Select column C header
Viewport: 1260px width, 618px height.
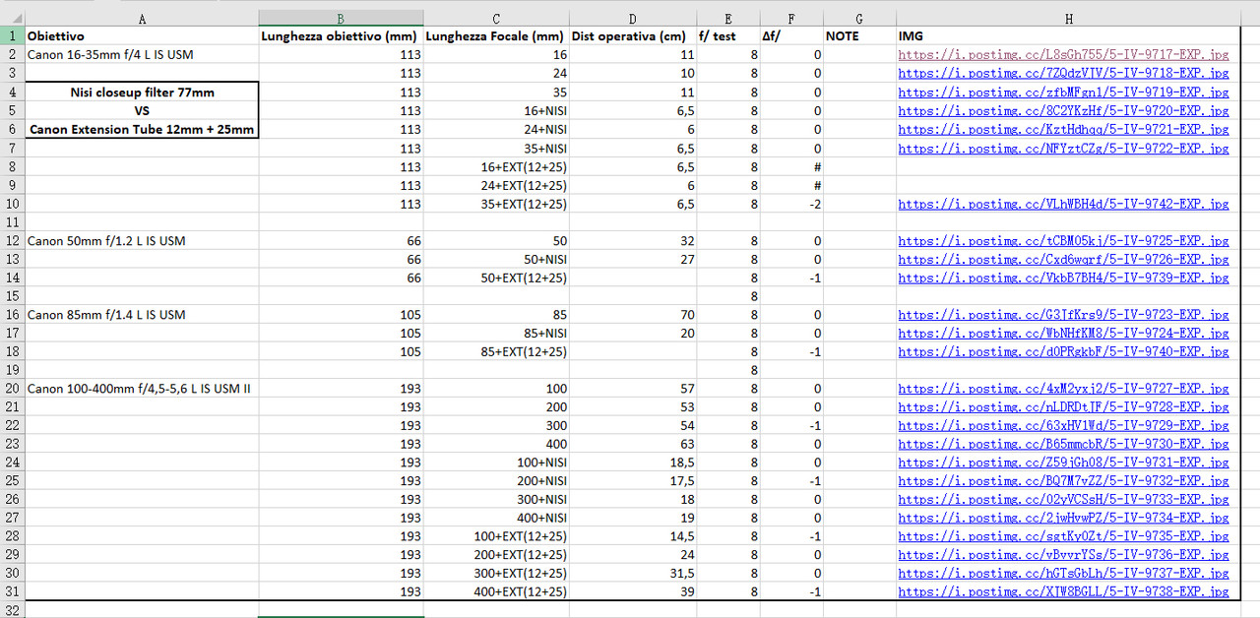click(496, 19)
